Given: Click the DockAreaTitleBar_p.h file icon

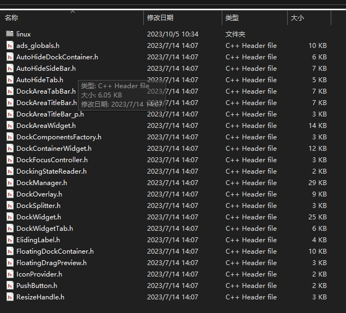Looking at the screenshot, I should 10,114.
